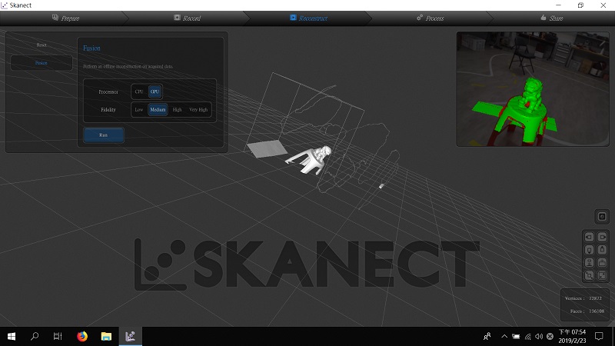Open the Action Center notifications
Viewport: 615px width, 346px height.
(x=599, y=336)
